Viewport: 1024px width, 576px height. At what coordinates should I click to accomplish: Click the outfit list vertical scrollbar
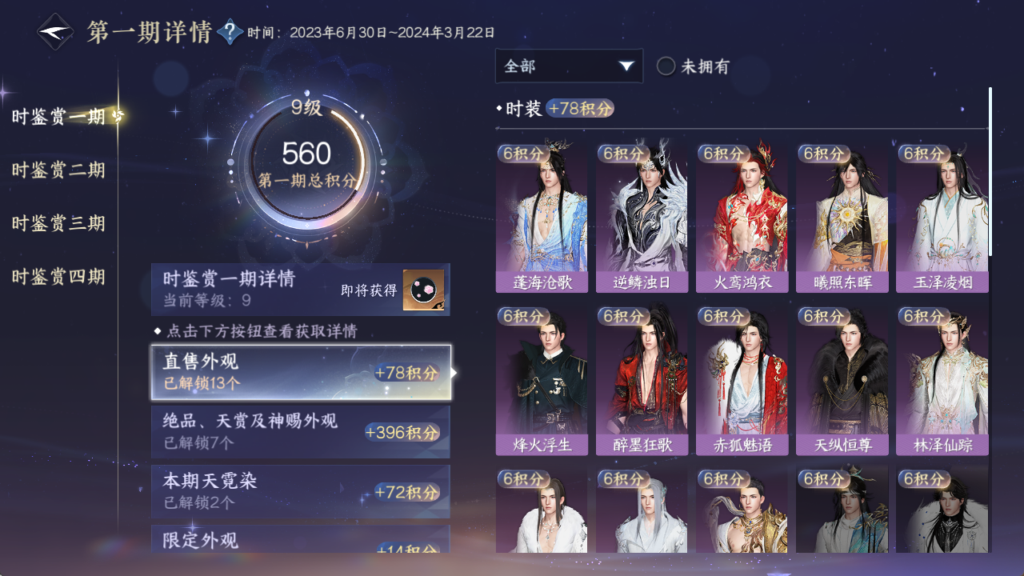point(990,172)
